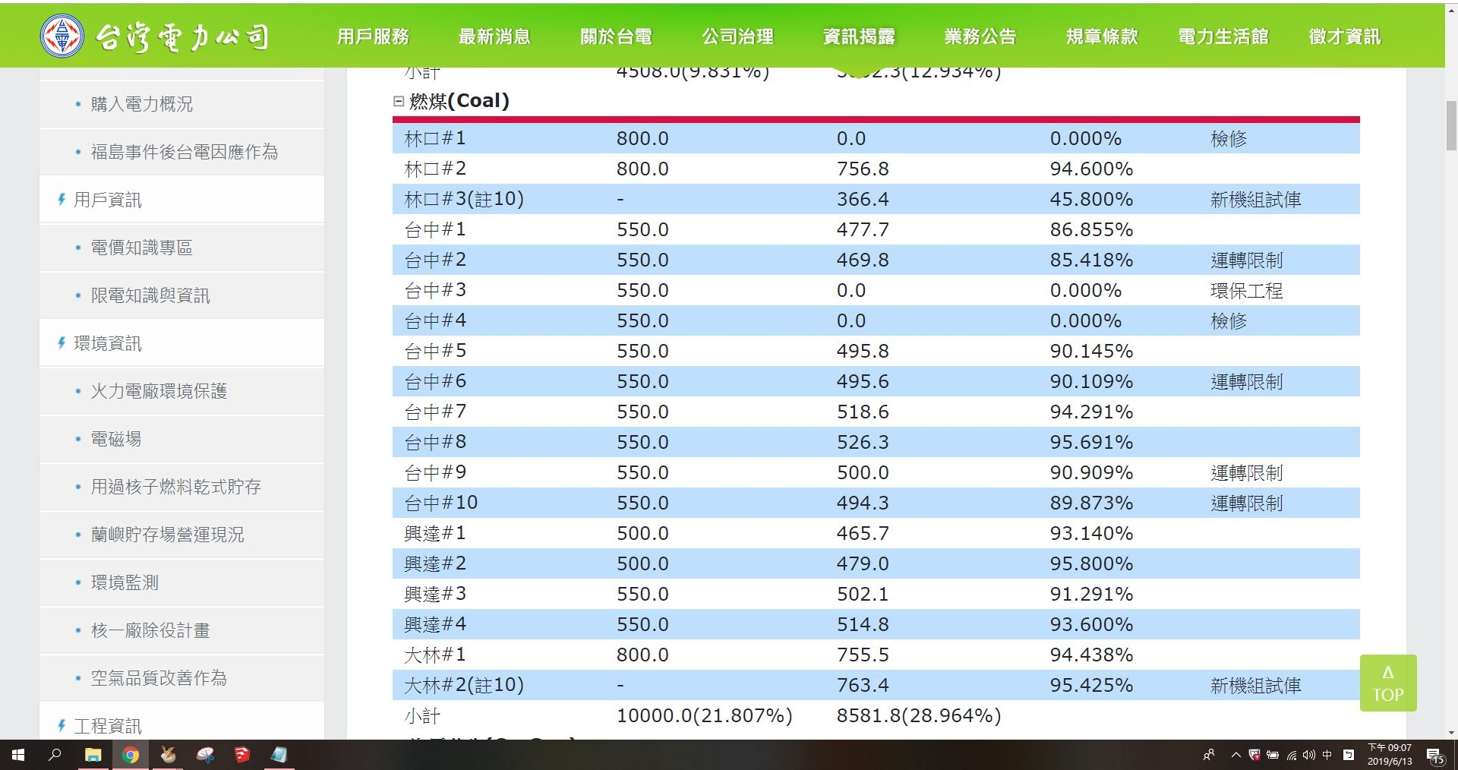Screen dimensions: 1458x770
Task: Collapse the 燃煤(Coal) section
Action: click(x=399, y=101)
